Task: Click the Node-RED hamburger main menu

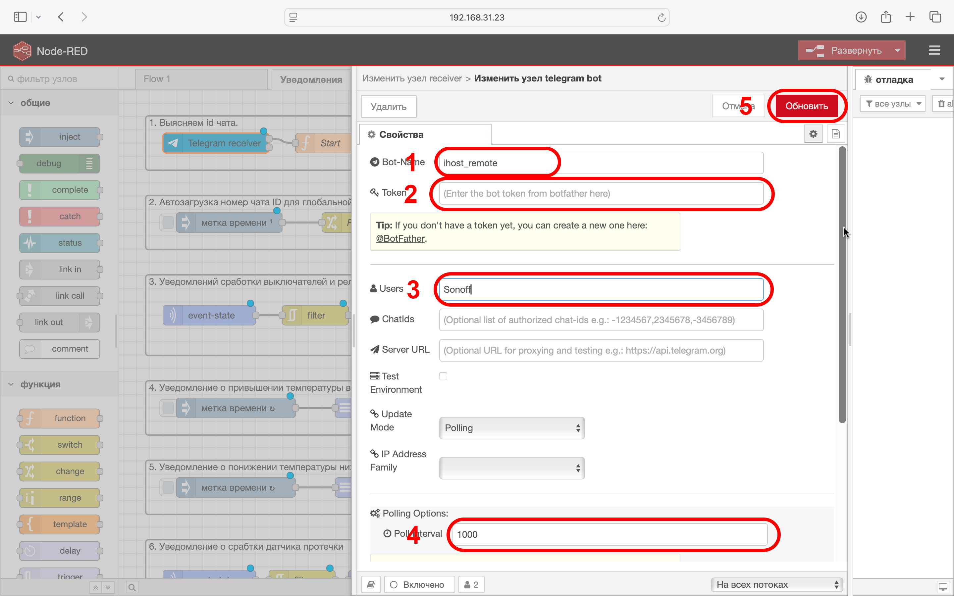Action: coord(934,50)
